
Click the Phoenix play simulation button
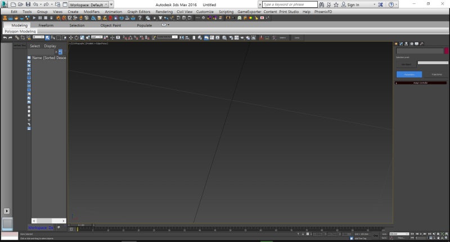[x=34, y=18]
